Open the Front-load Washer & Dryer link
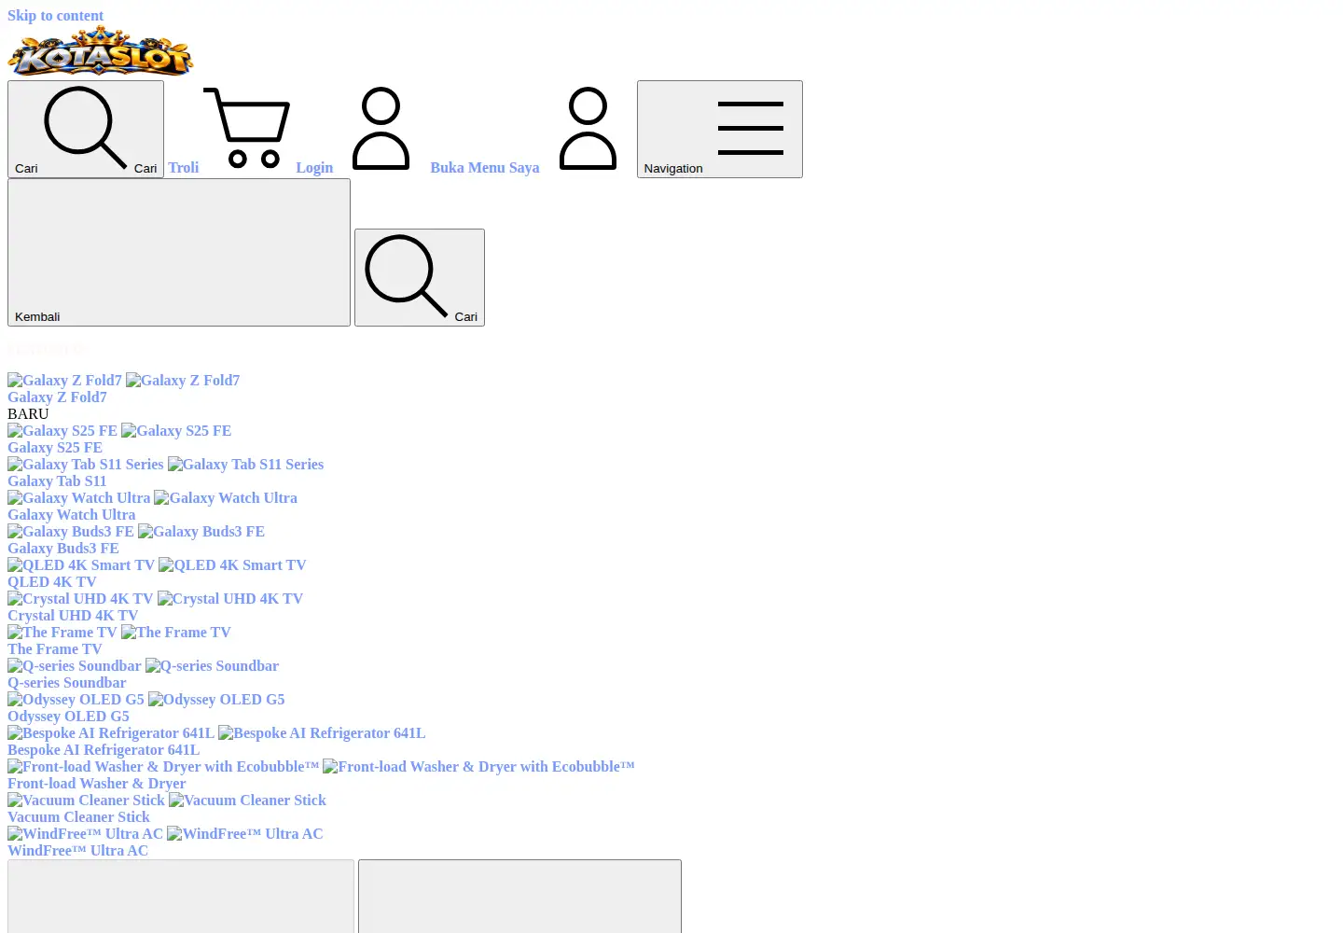 (x=97, y=784)
